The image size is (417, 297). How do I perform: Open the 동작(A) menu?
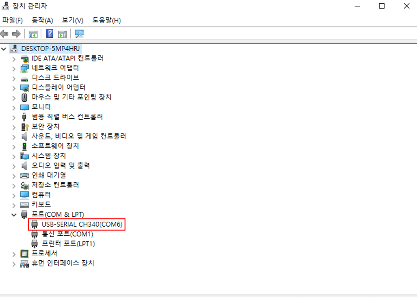42,20
